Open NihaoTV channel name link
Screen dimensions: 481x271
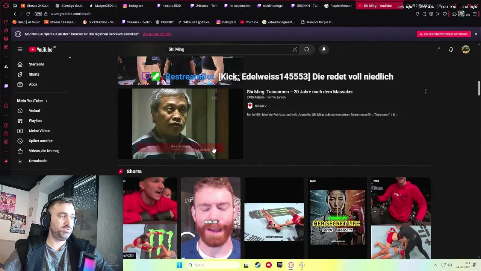click(260, 106)
